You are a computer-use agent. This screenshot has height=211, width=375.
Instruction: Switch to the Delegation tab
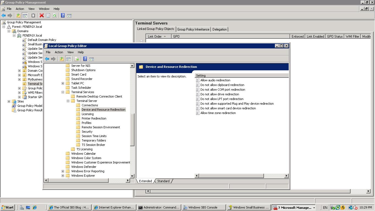(x=220, y=29)
